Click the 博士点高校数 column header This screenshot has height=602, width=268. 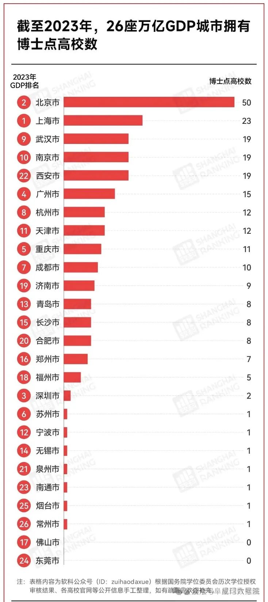(230, 81)
